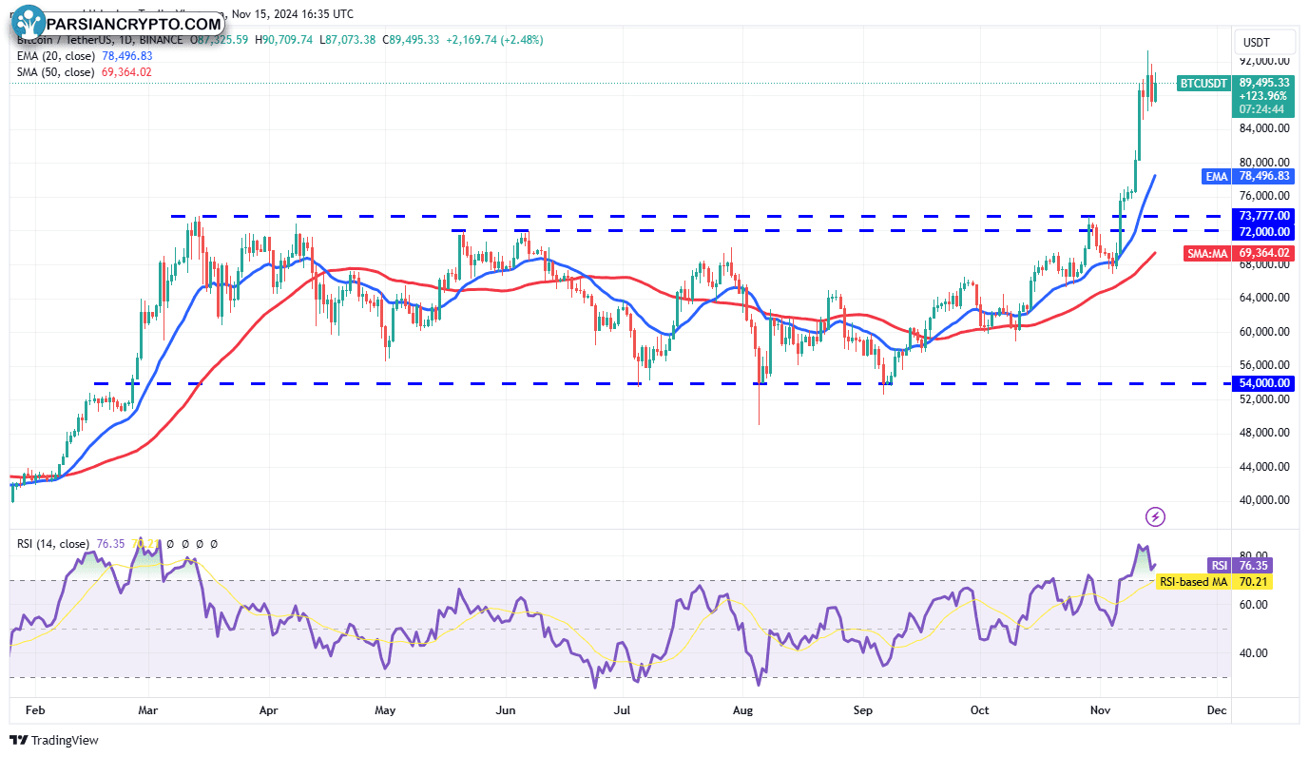
Task: Click the +123.96% change value
Action: point(1264,96)
